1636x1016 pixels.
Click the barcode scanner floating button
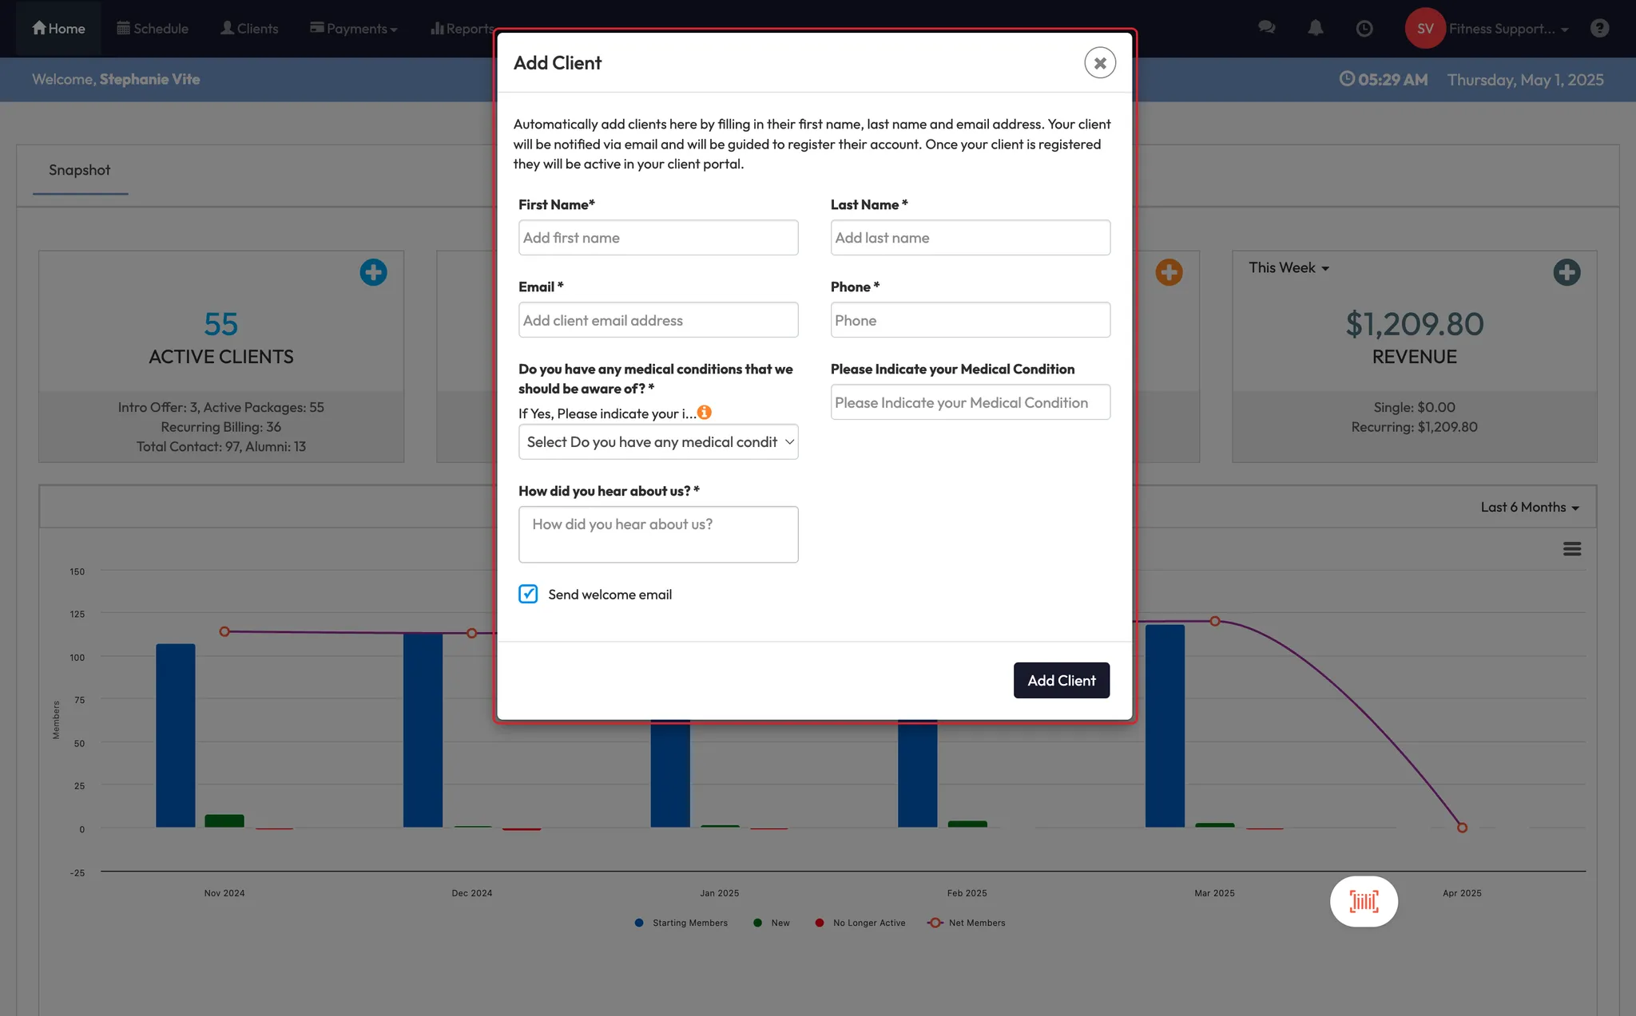click(1364, 902)
